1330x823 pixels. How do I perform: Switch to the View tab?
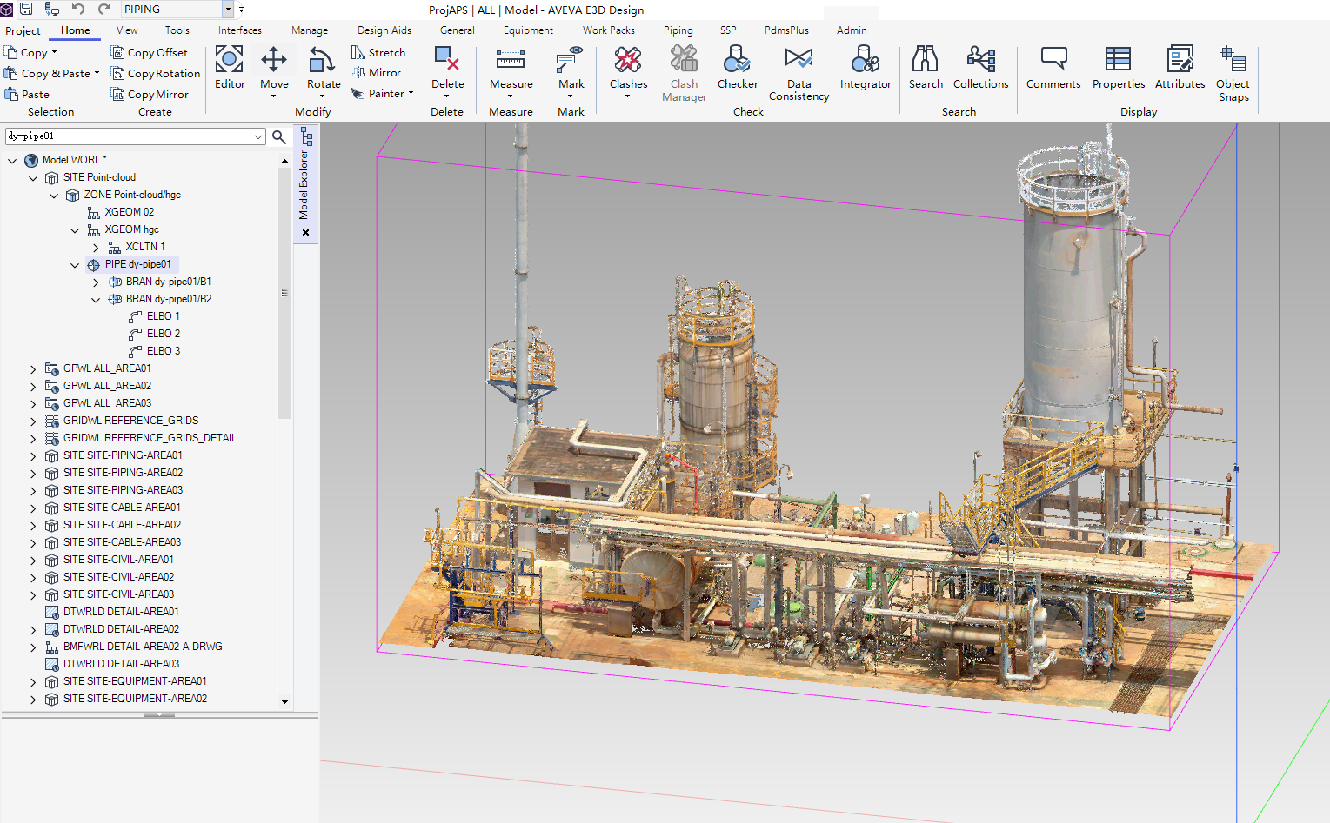[x=127, y=30]
